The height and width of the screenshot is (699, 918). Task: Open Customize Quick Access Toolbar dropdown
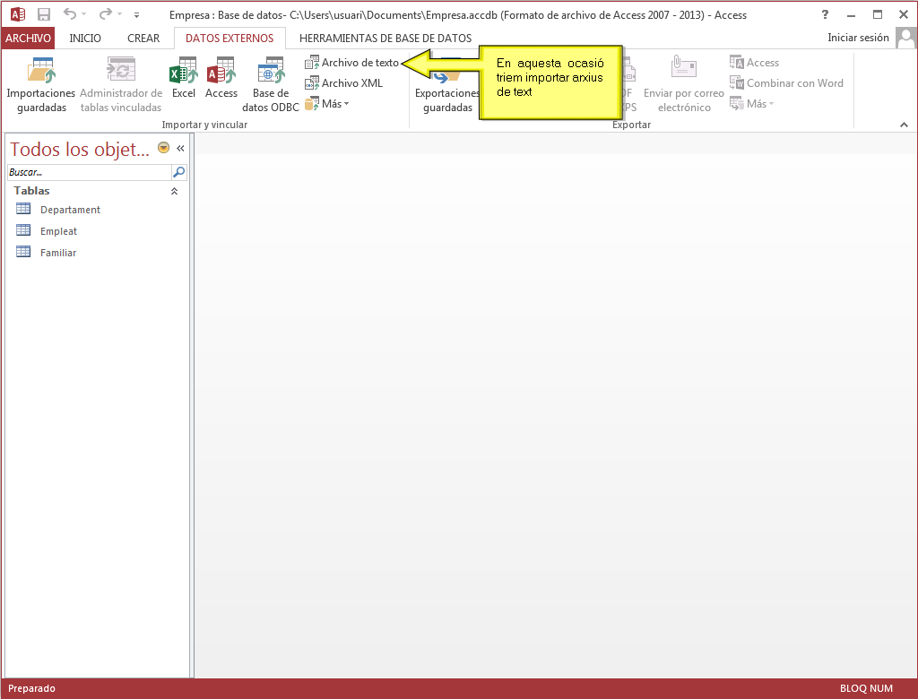(136, 14)
